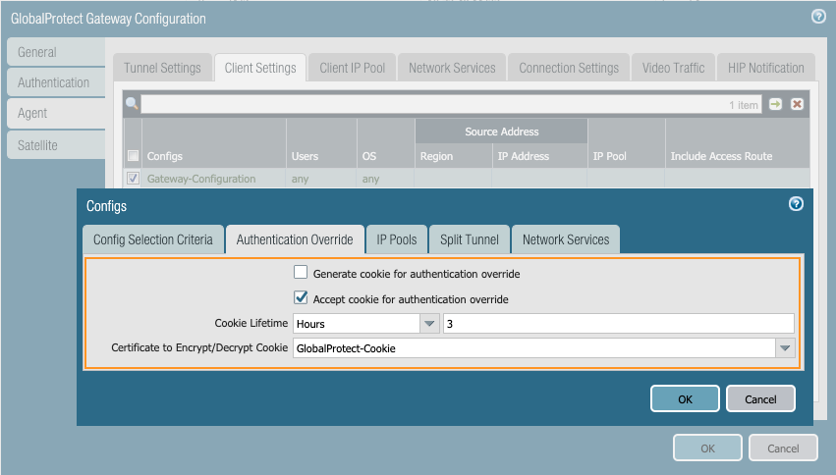Click Cancel in the gateway configuration window
The image size is (836, 475).
pos(783,448)
